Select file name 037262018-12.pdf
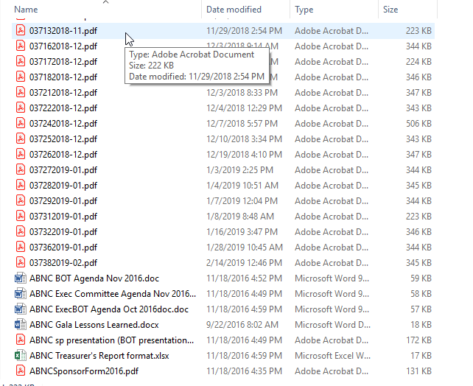The width and height of the screenshot is (473, 386). pyautogui.click(x=63, y=155)
